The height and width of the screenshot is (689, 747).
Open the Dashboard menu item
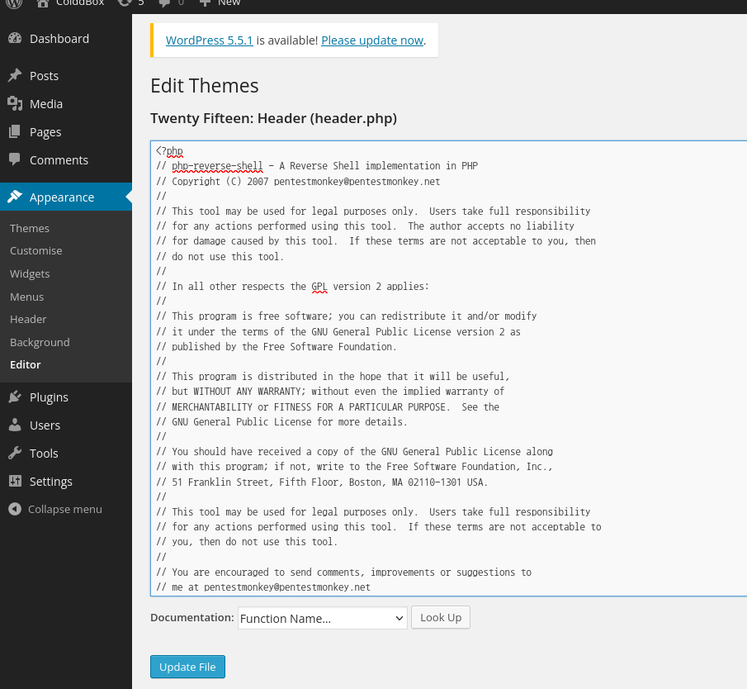(x=66, y=39)
